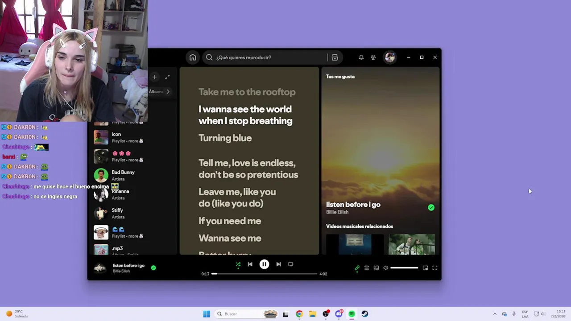Select the Álbumes filter chip
Image resolution: width=571 pixels, height=321 pixels.
coord(156,91)
